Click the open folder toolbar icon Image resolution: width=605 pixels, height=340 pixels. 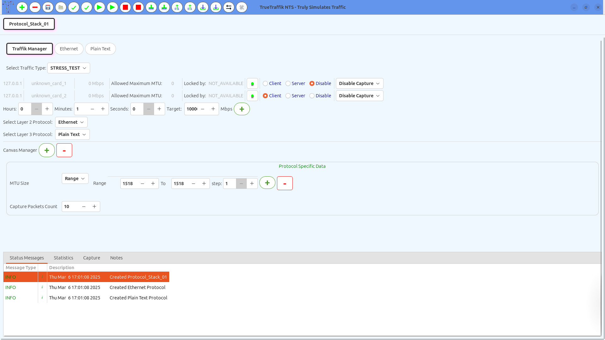point(61,7)
